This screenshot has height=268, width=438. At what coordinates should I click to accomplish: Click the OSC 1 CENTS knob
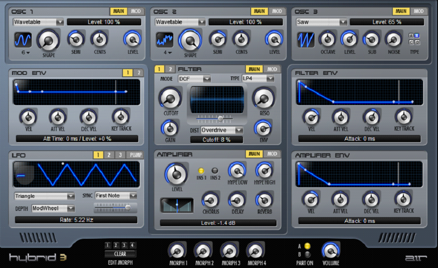pos(100,39)
